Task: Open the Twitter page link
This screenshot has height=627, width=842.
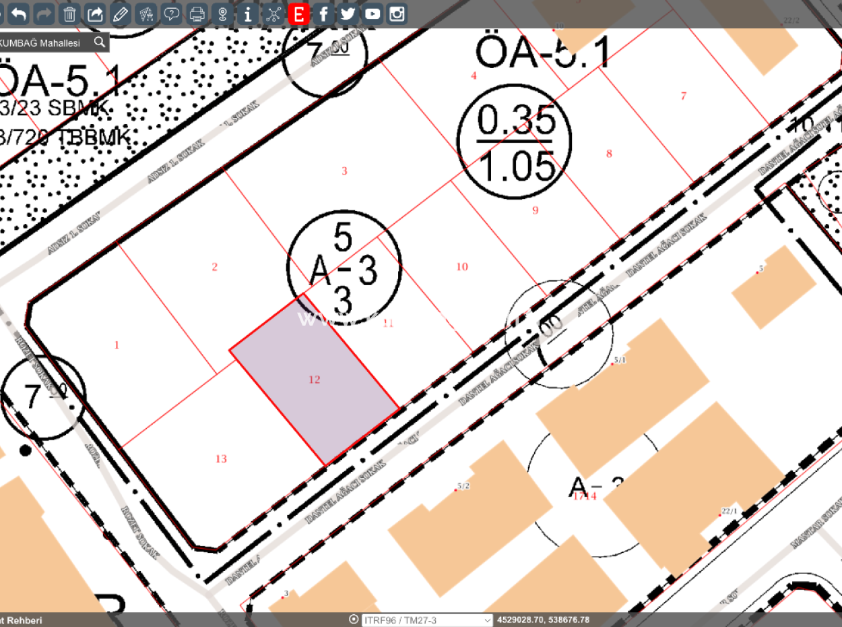Action: pyautogui.click(x=348, y=13)
